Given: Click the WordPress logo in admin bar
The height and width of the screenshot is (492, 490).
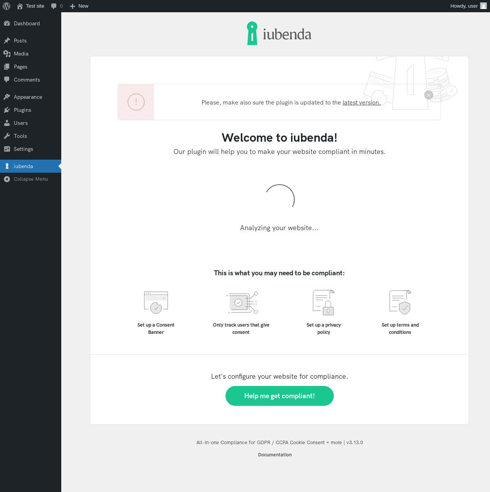Looking at the screenshot, I should [7, 6].
